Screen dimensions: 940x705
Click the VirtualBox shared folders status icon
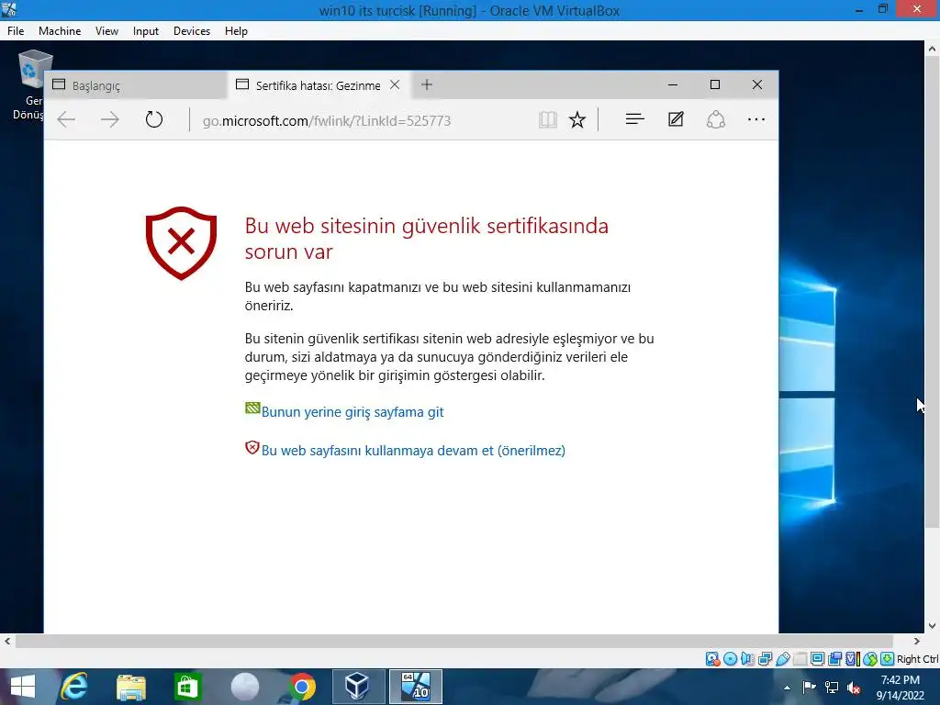point(800,659)
